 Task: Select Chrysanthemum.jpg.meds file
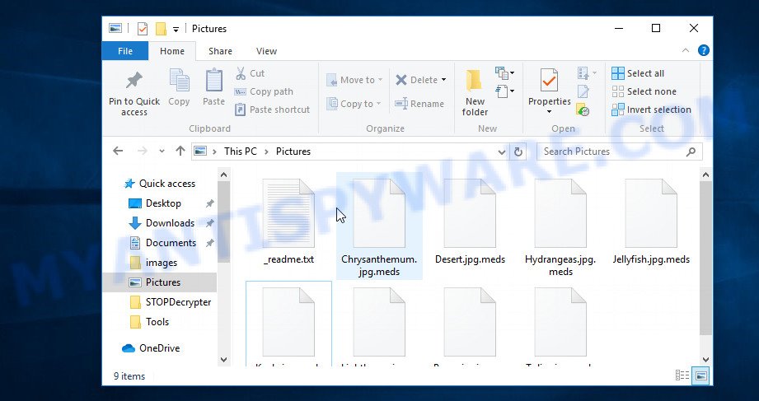[x=379, y=226]
